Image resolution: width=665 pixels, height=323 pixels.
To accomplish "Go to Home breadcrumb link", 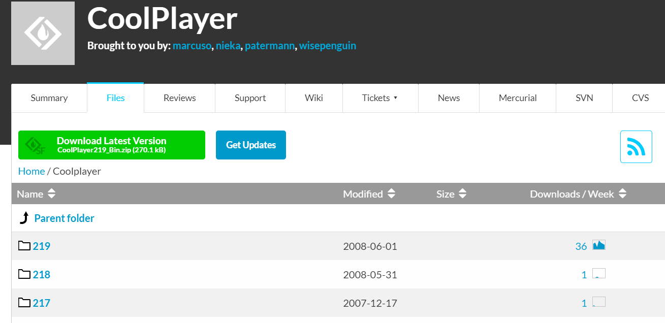I will 31,171.
